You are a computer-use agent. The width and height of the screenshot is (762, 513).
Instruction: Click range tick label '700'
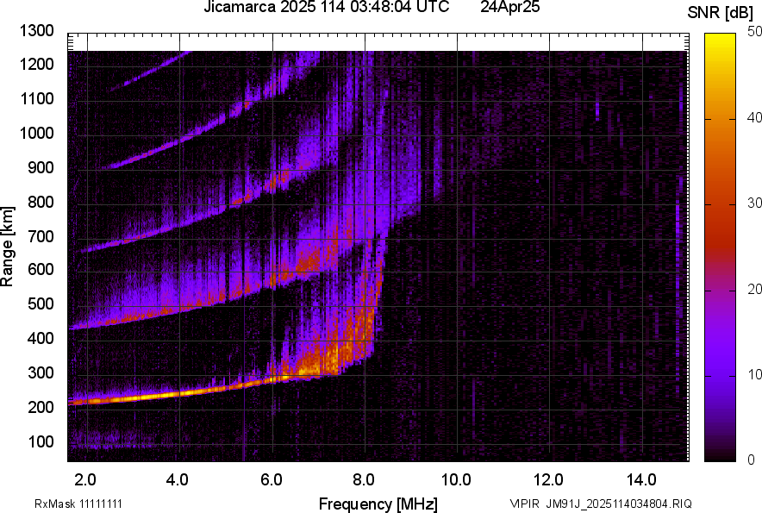click(x=41, y=236)
